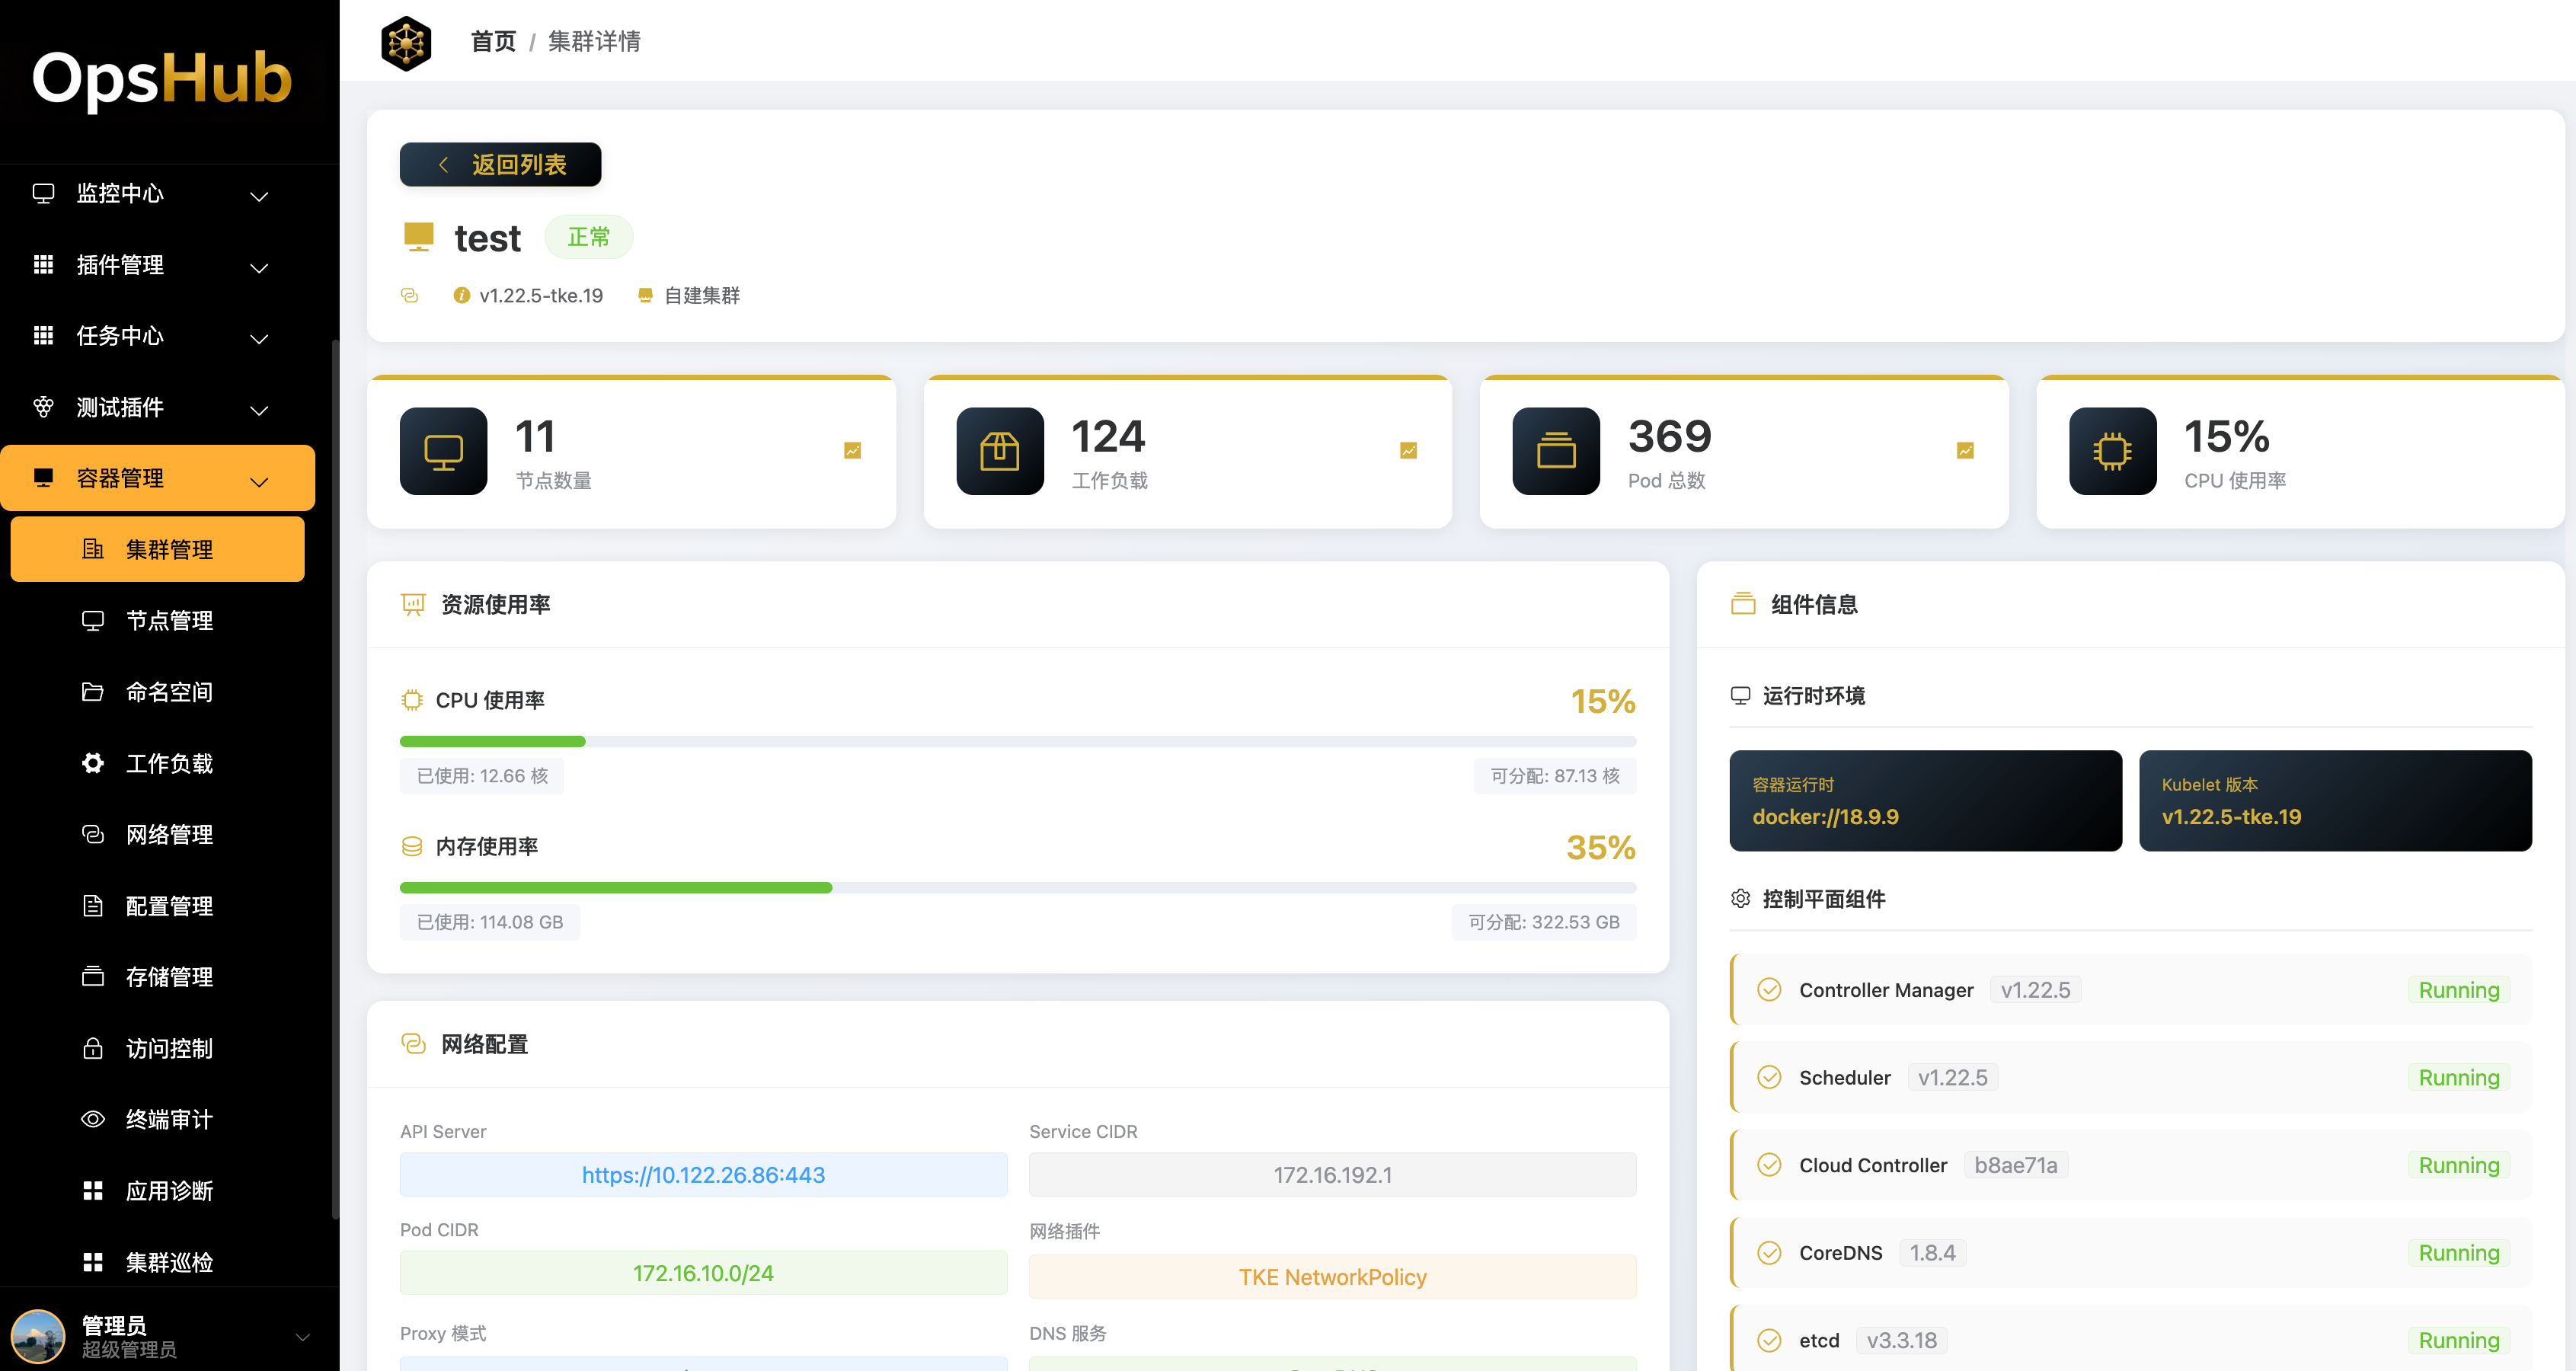This screenshot has width=2576, height=1371.
Task: Expand the 监控中心 sidebar section
Action: [x=258, y=196]
